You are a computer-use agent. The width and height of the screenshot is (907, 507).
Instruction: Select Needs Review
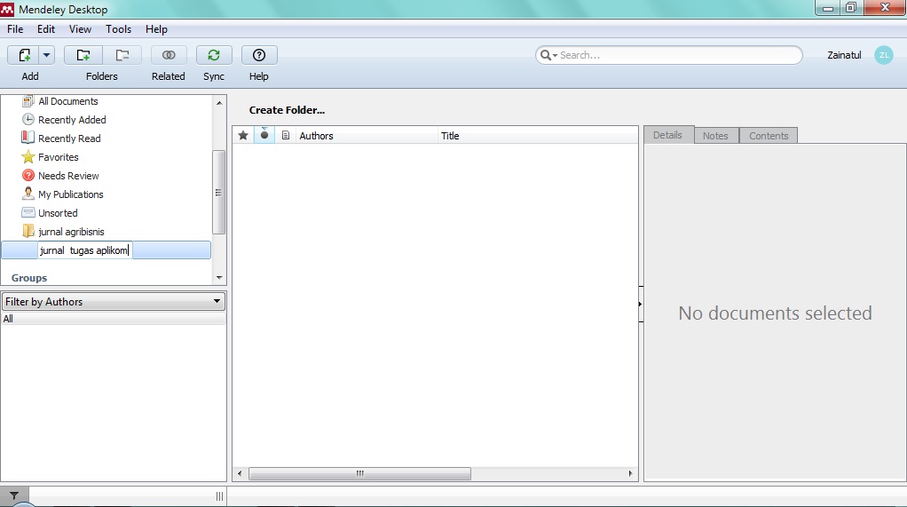click(x=68, y=176)
